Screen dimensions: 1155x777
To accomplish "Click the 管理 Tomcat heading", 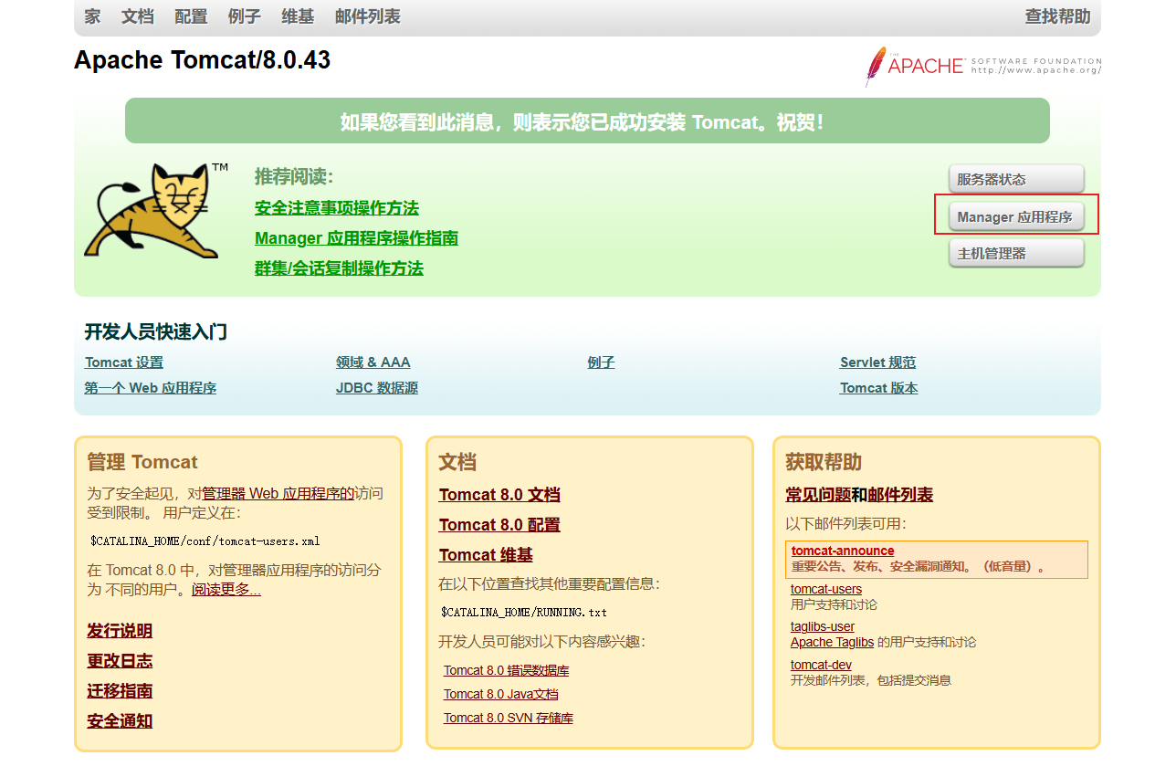I will click(142, 462).
